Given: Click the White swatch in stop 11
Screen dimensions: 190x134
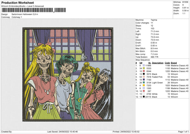Looking at the screenshot, I should tap(144, 94).
